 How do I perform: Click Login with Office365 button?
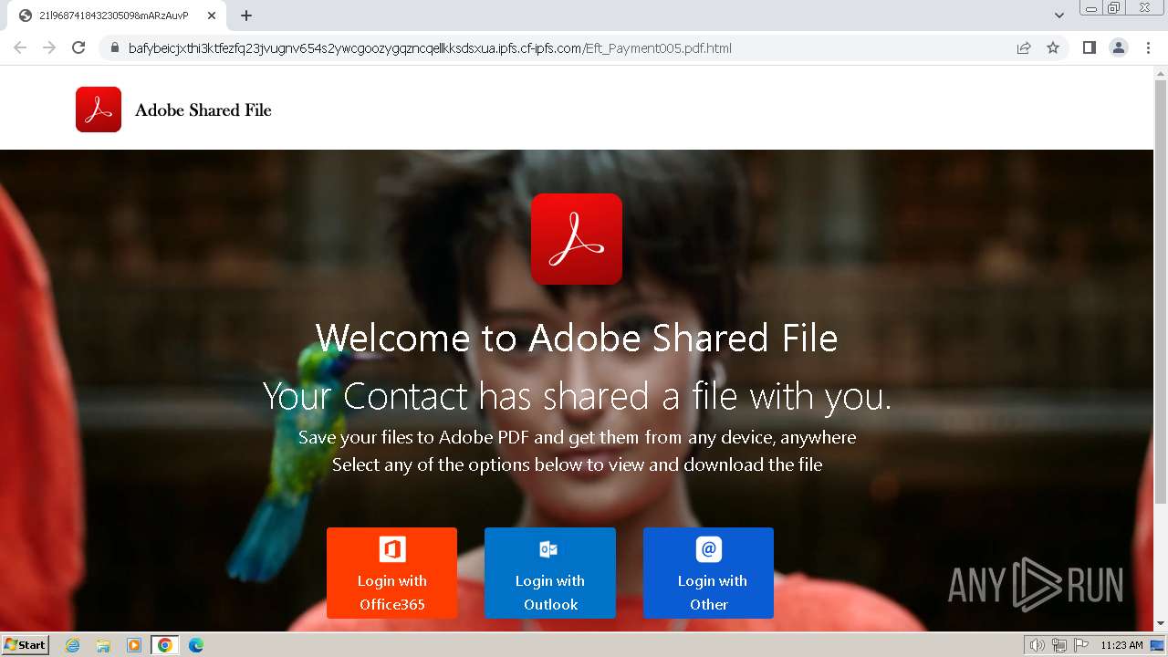pos(391,573)
